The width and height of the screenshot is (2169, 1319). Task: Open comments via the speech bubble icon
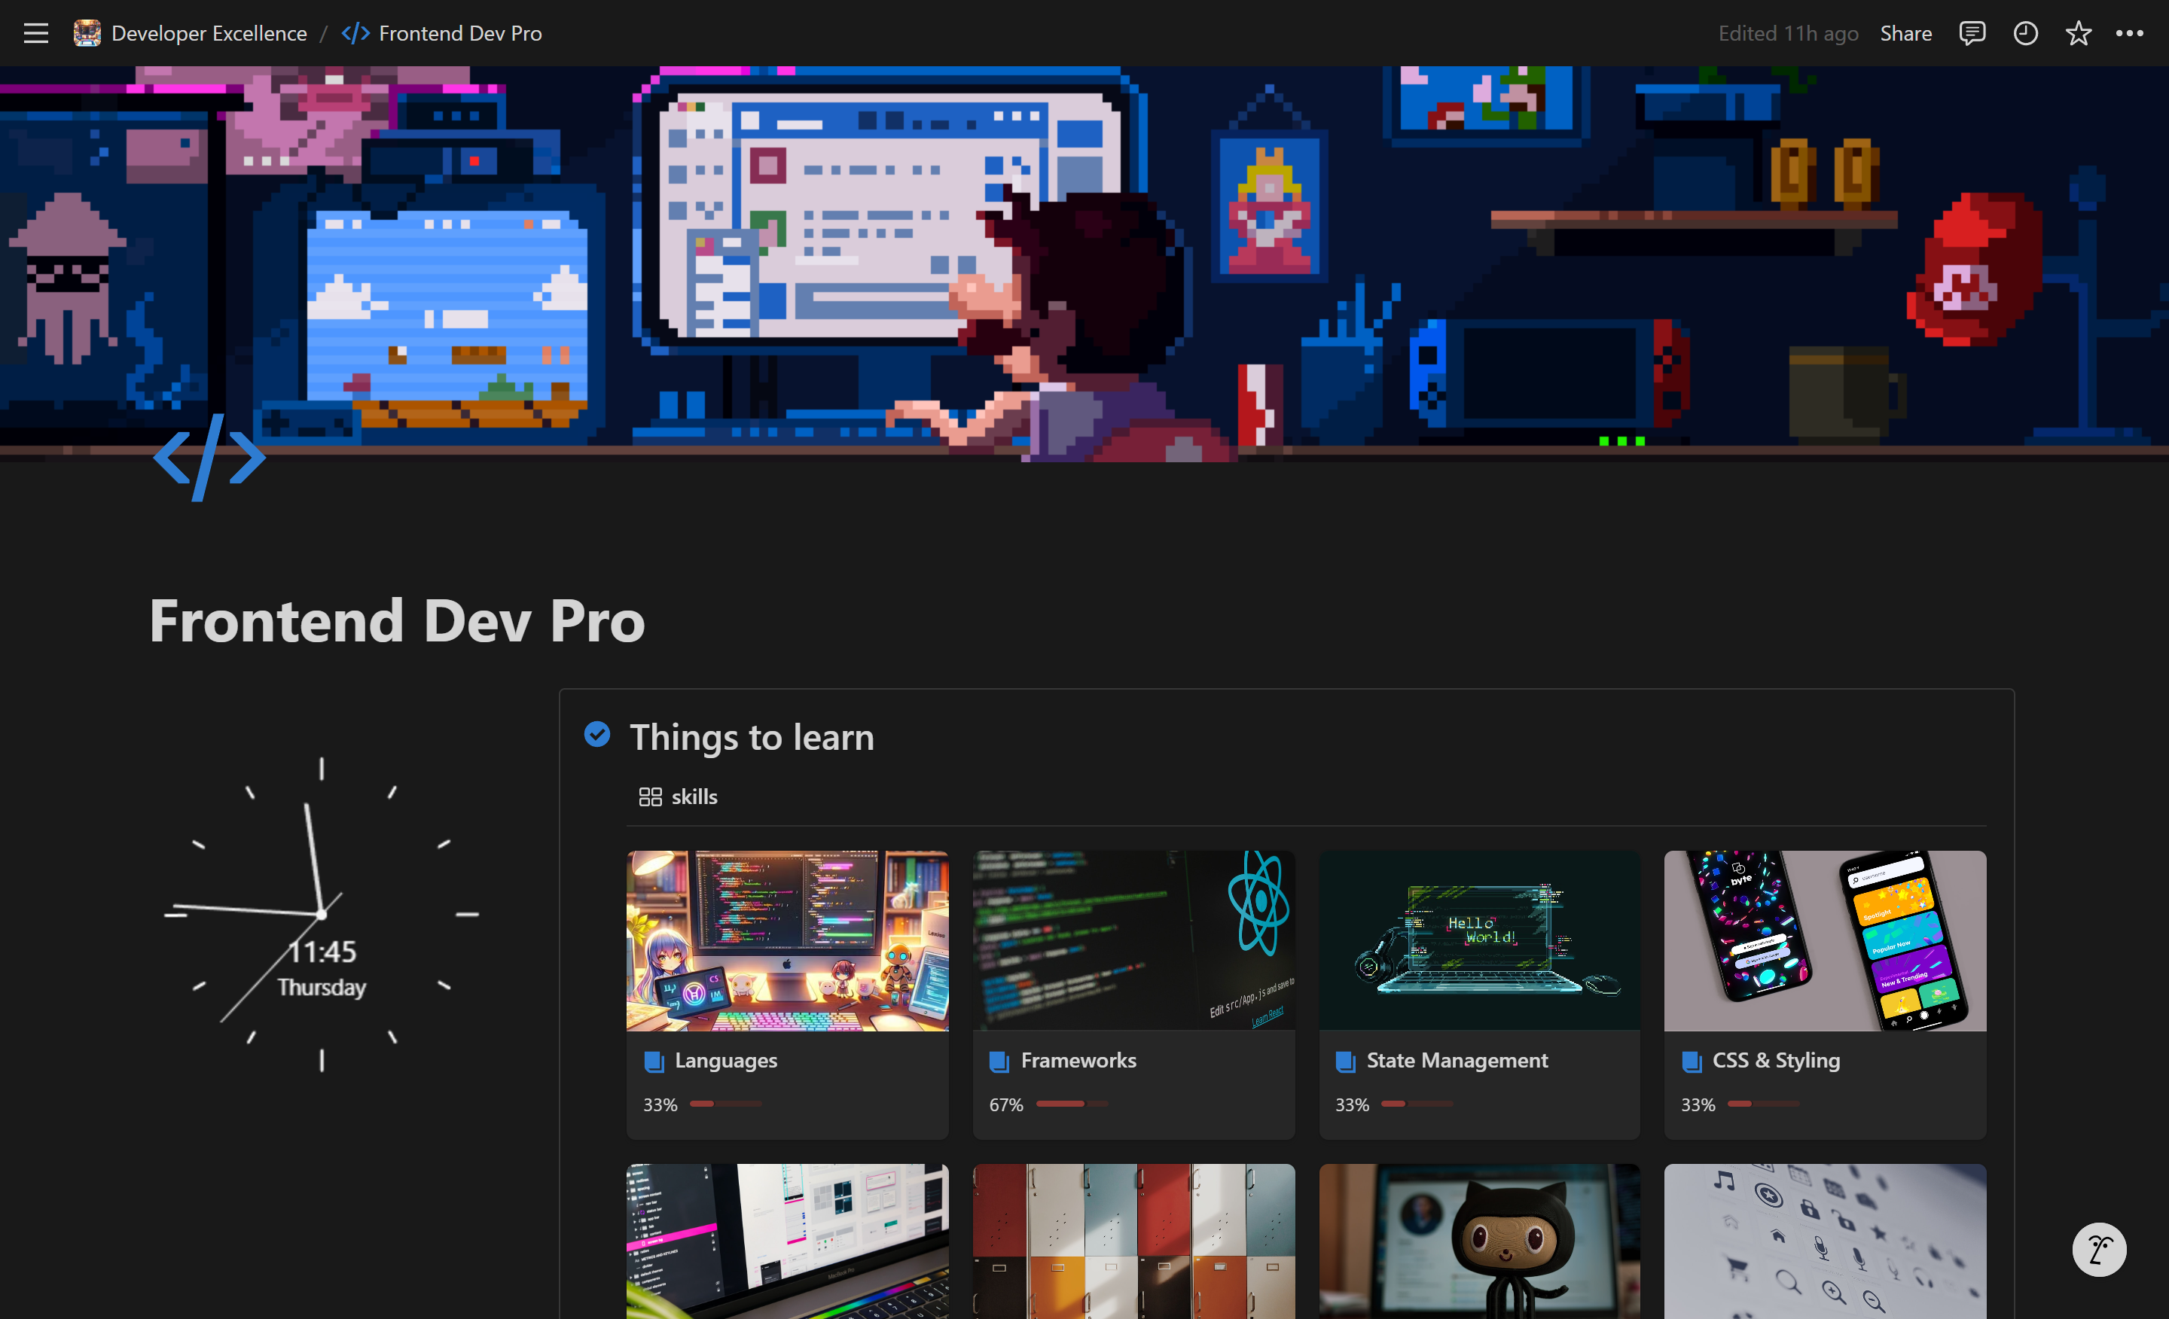pos(1972,33)
